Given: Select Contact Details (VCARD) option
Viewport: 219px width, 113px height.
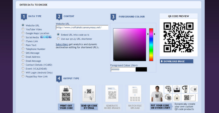Looking at the screenshot, I should (x=23, y=64).
